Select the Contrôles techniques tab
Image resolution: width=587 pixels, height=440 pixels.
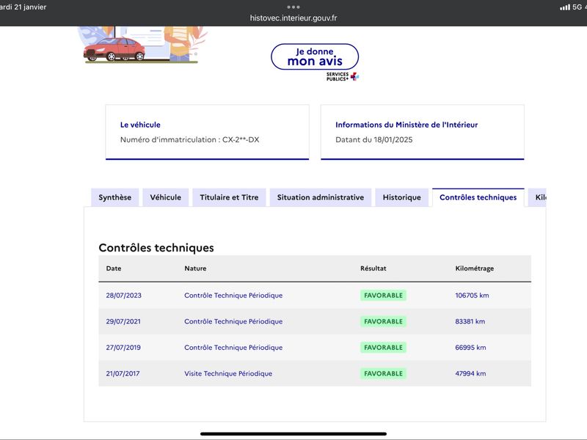tap(478, 197)
